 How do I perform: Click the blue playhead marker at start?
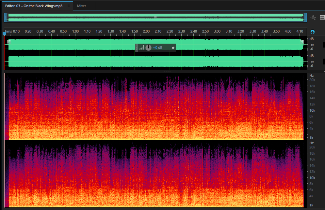click(x=4, y=34)
